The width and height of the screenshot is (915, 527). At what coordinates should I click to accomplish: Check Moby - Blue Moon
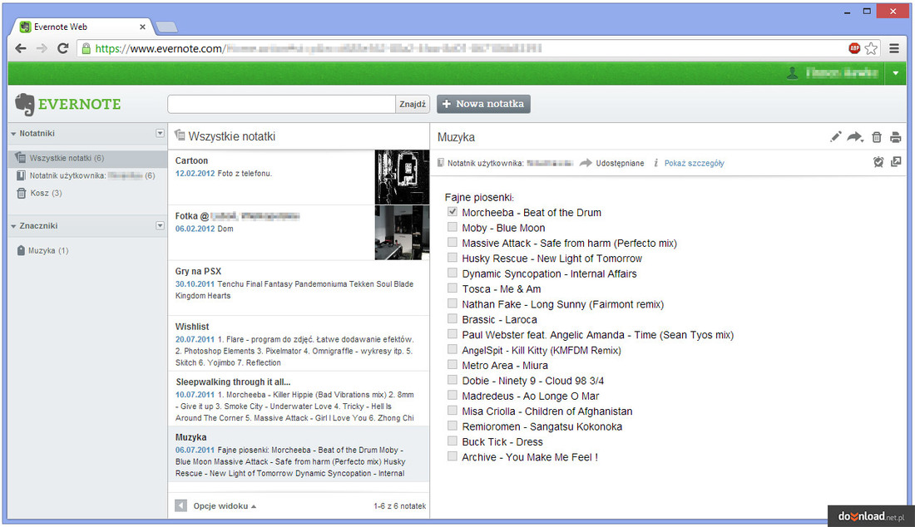453,227
